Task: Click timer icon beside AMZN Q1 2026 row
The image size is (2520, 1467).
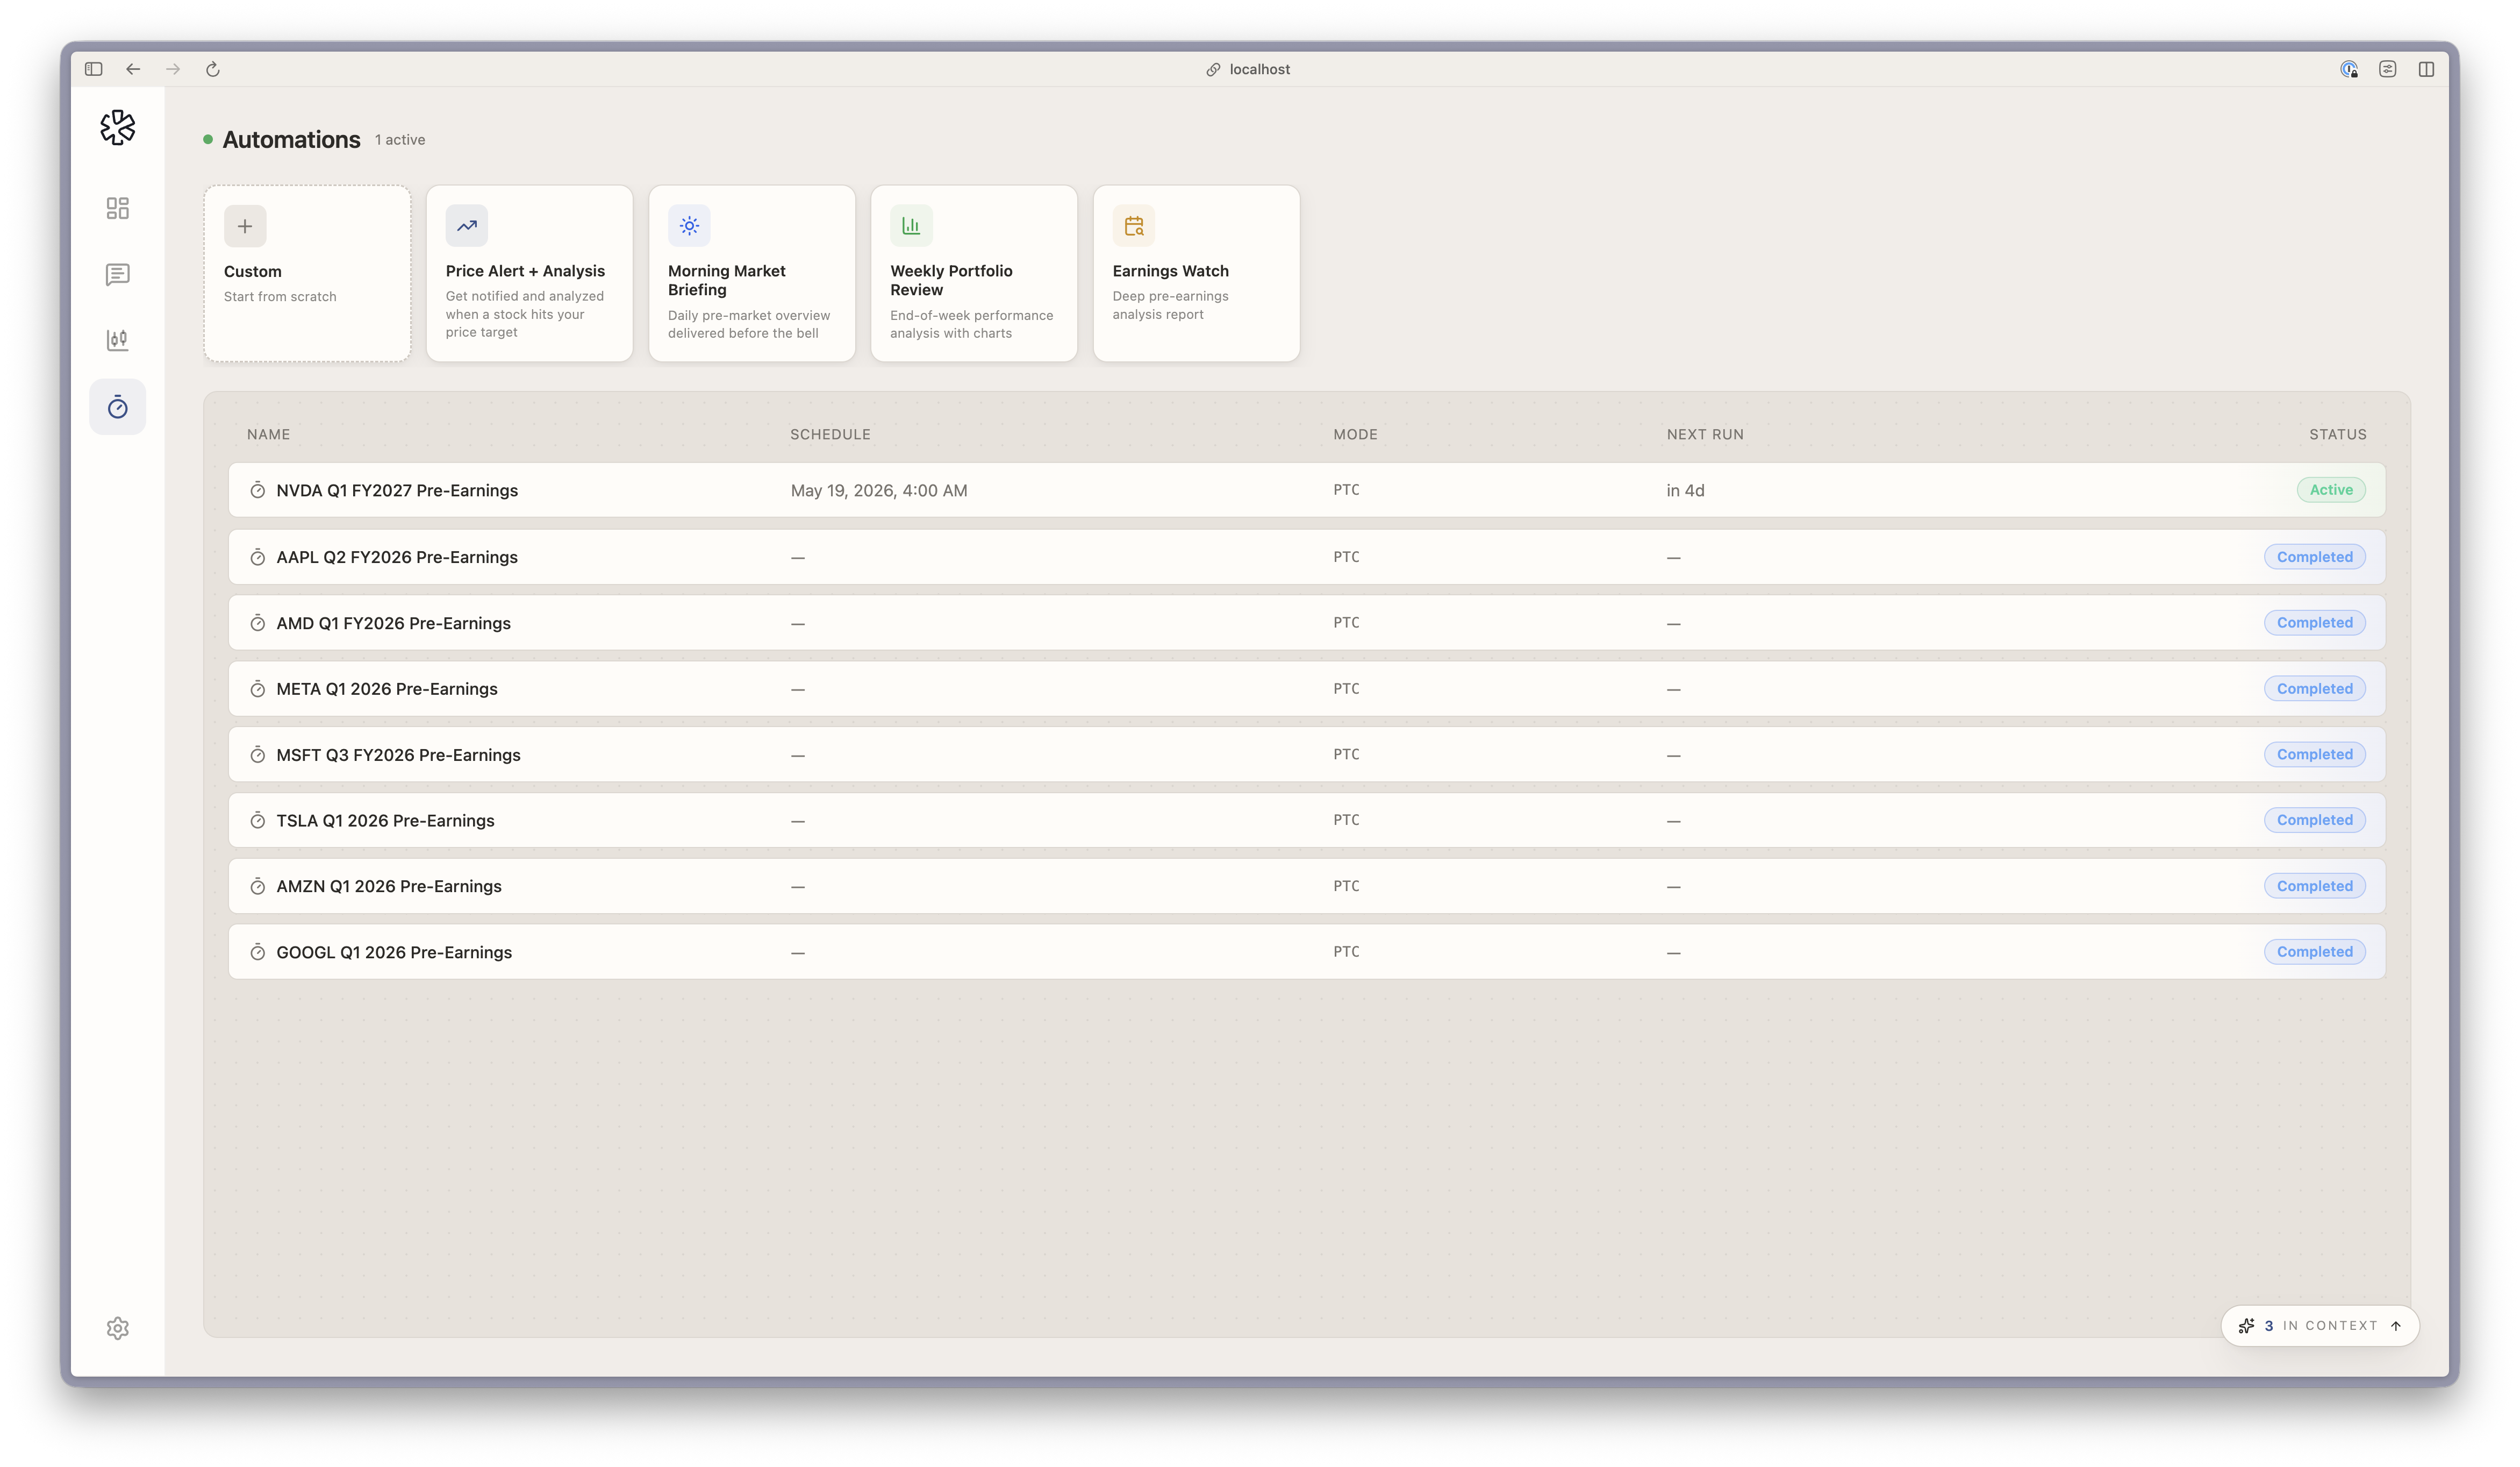Action: [258, 887]
